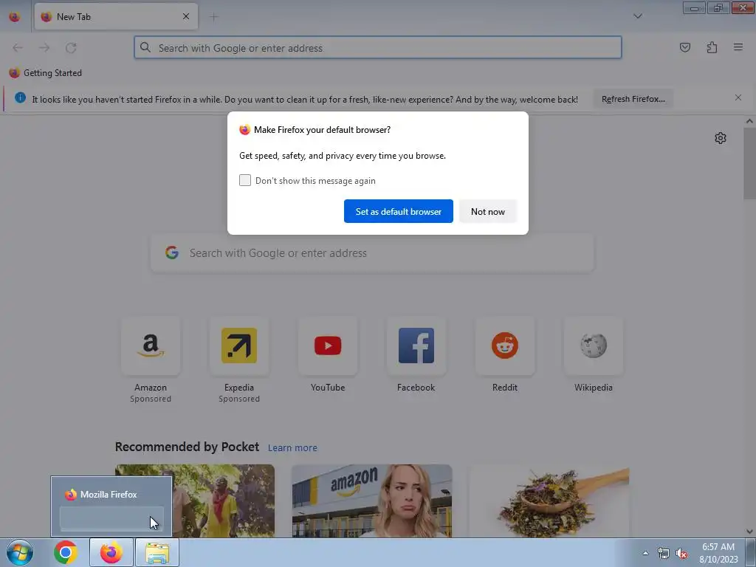756x567 pixels.
Task: Check Don't show this message again
Action: pos(245,180)
